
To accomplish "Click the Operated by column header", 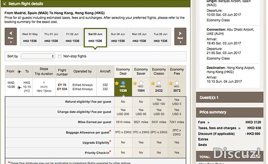I will [x=83, y=72].
